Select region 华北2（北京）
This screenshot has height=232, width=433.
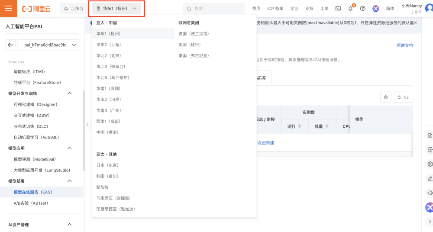pos(109,55)
